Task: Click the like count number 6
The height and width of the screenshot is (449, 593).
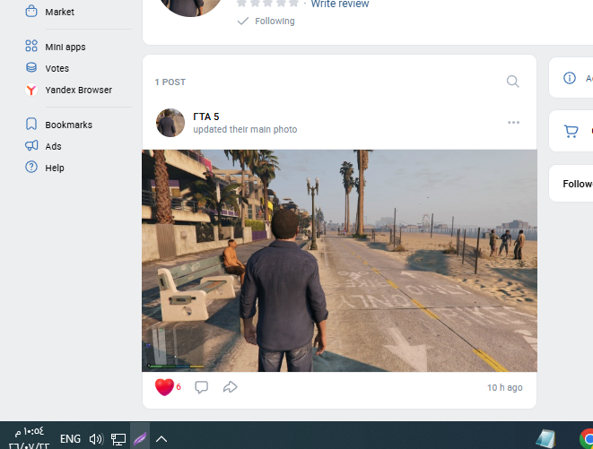Action: 179,387
